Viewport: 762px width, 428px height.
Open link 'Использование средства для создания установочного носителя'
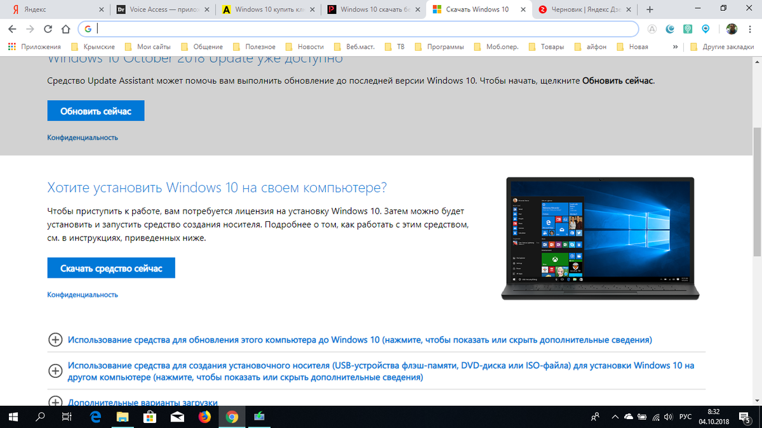tap(381, 372)
